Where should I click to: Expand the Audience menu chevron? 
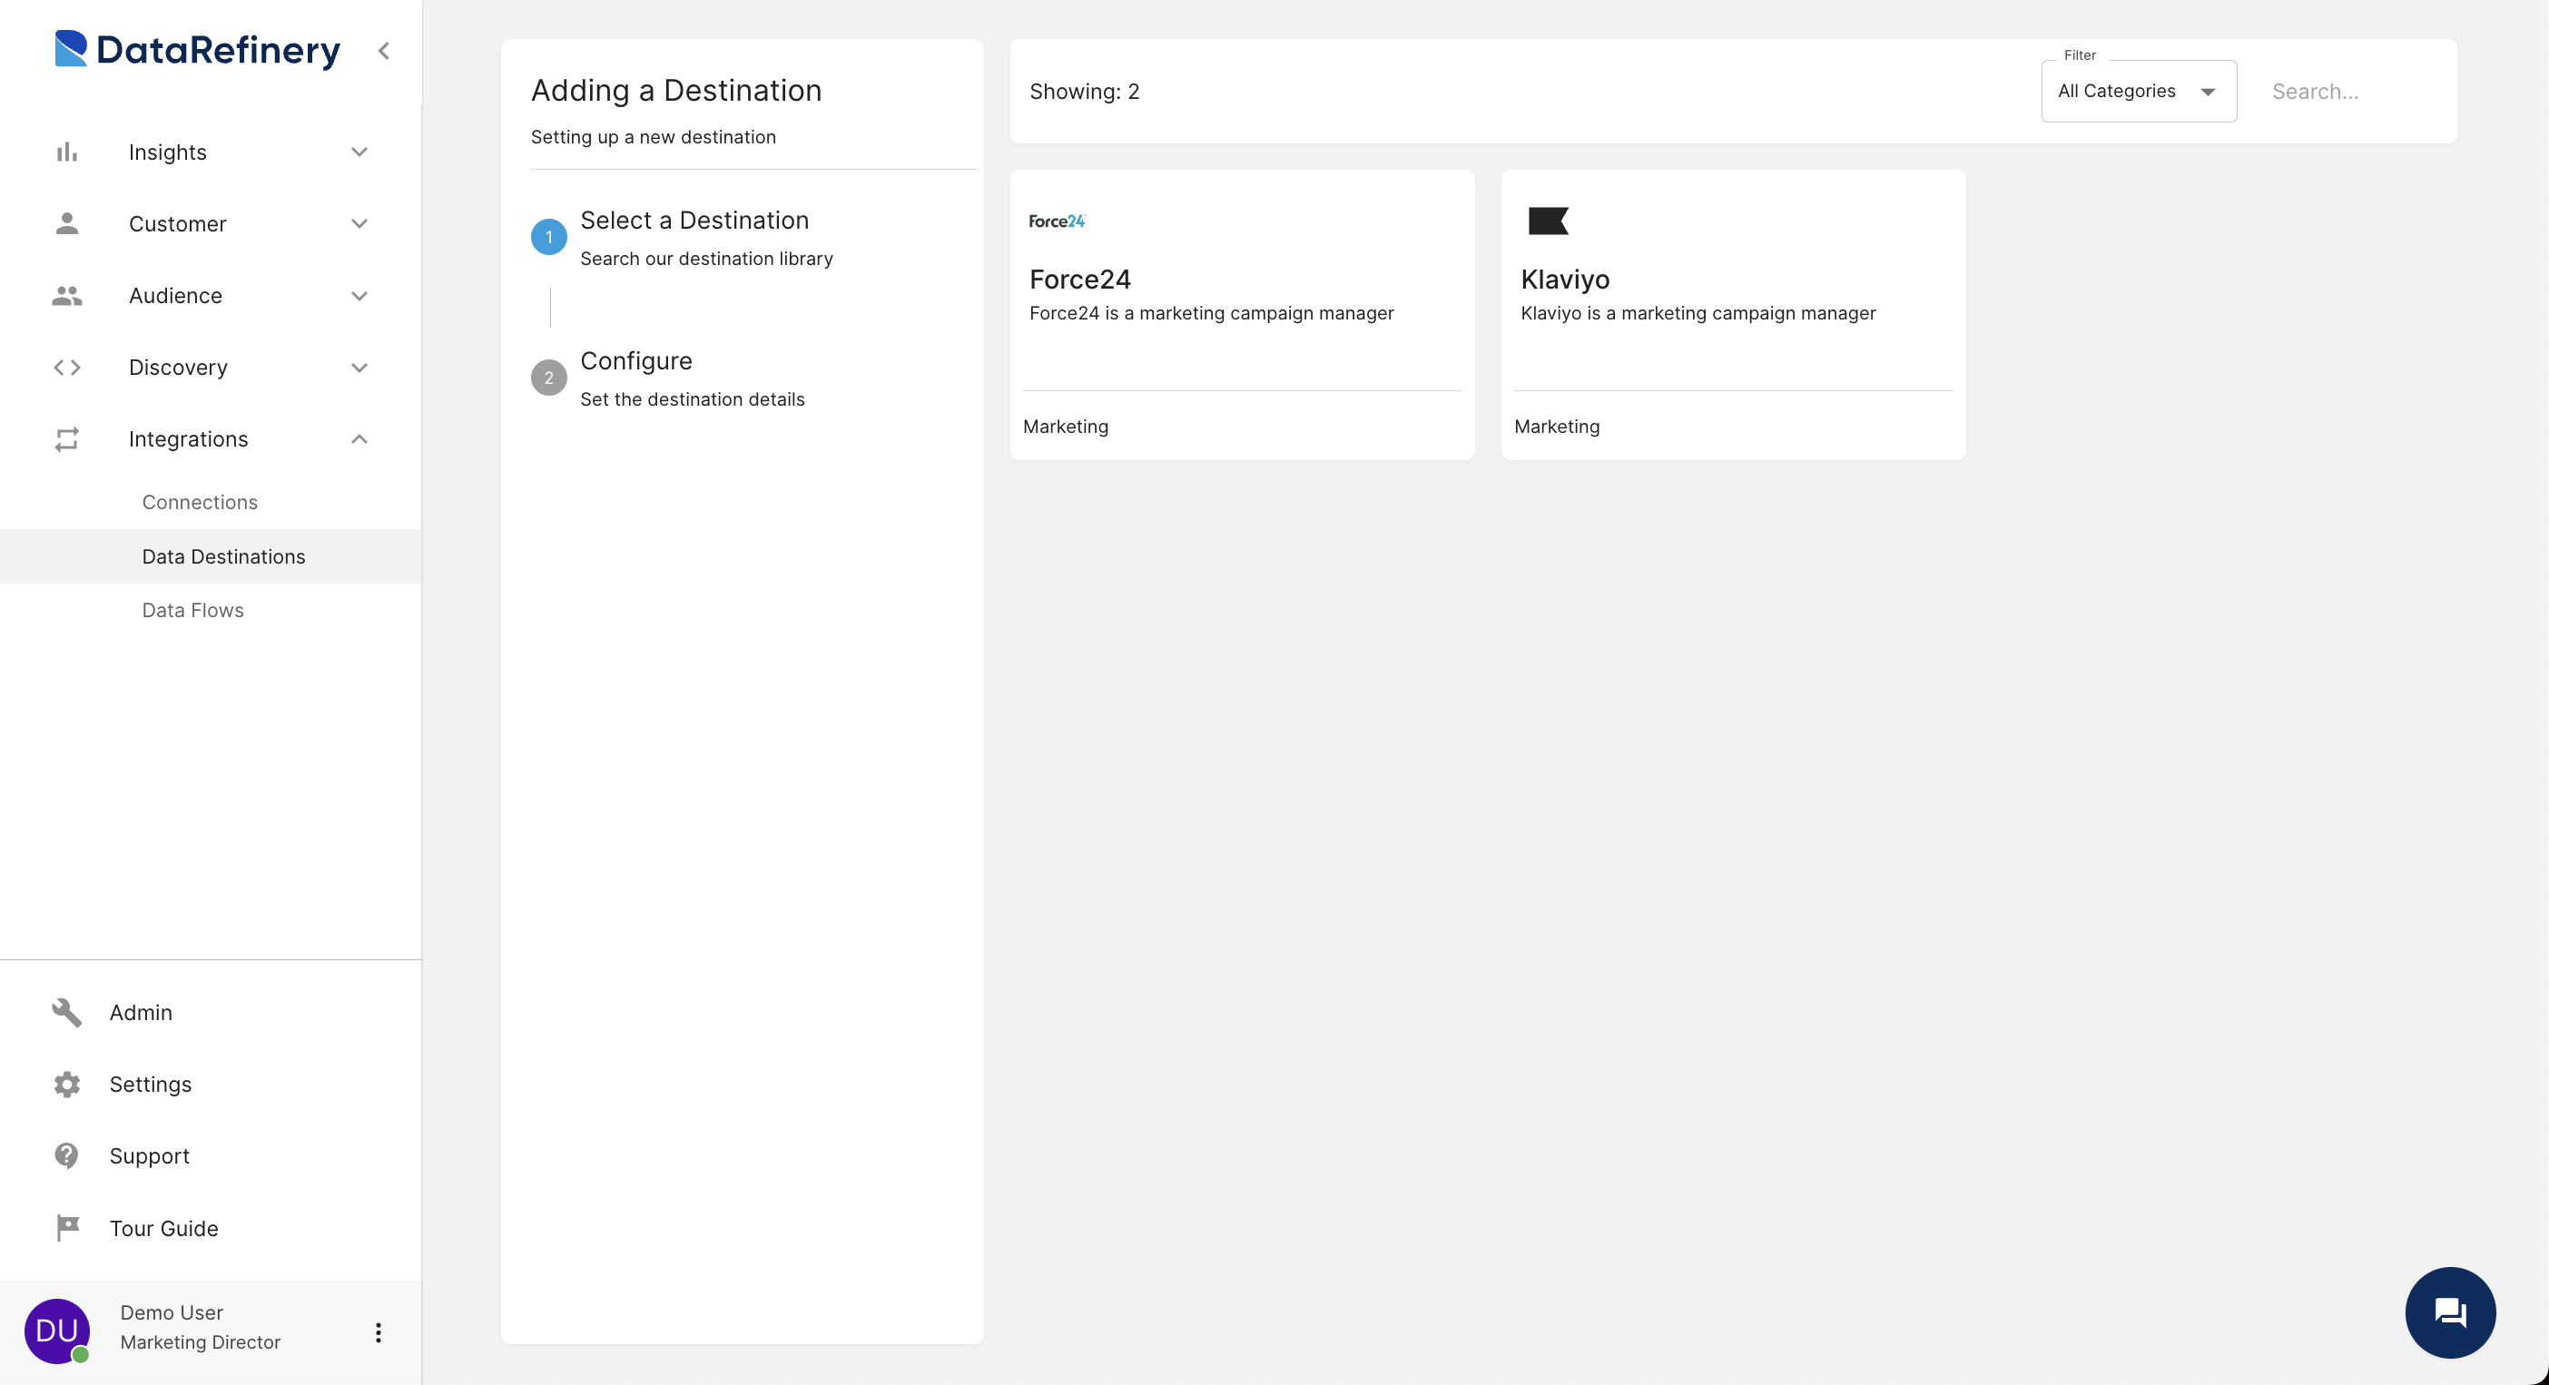[x=359, y=296]
